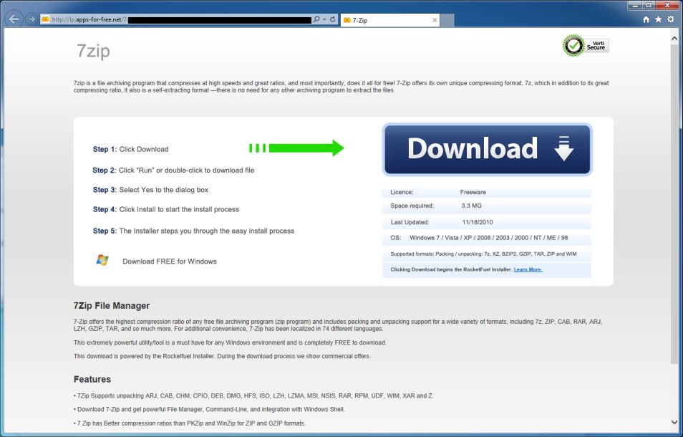This screenshot has height=437, width=683.
Task: Click the big blue Download button
Action: (x=487, y=150)
